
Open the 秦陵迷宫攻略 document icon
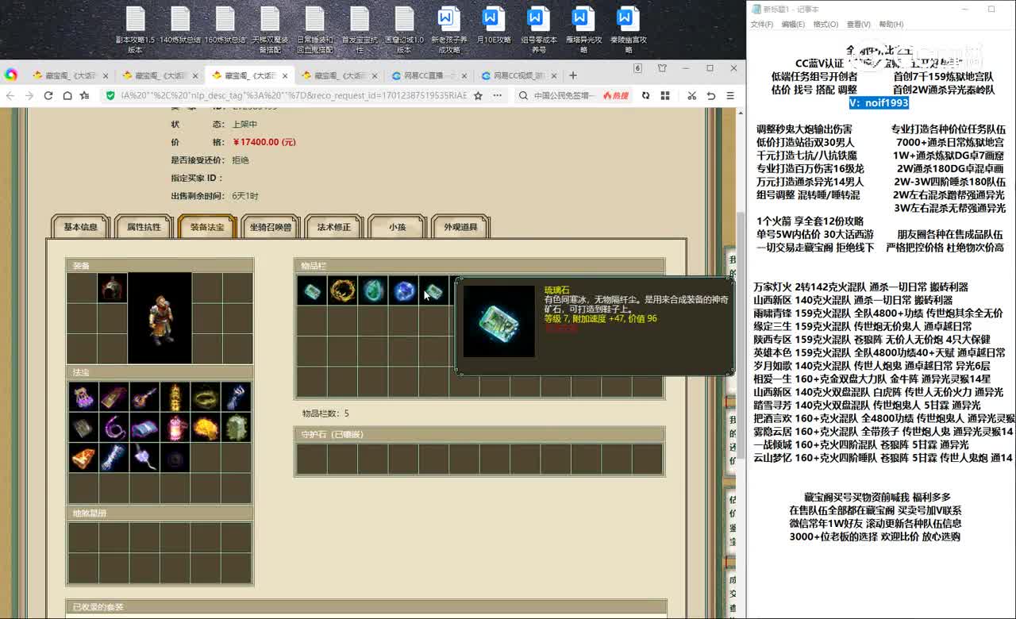coord(629,30)
